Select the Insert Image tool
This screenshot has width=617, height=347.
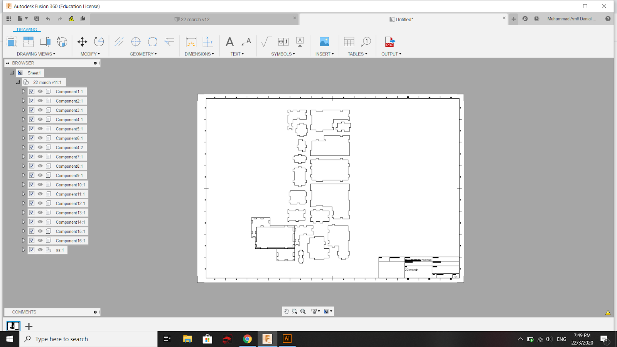[324, 42]
